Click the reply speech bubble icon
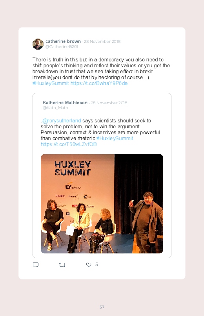 pos(36,265)
